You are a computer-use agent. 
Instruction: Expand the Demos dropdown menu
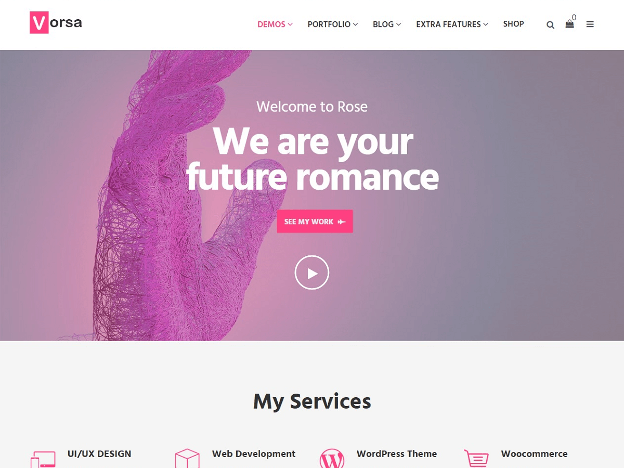(x=275, y=24)
